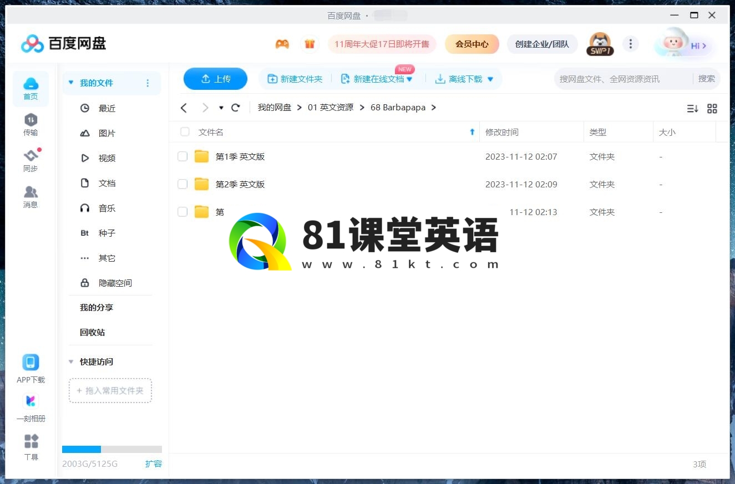Click the folder icon of 第2季 英文版

202,185
